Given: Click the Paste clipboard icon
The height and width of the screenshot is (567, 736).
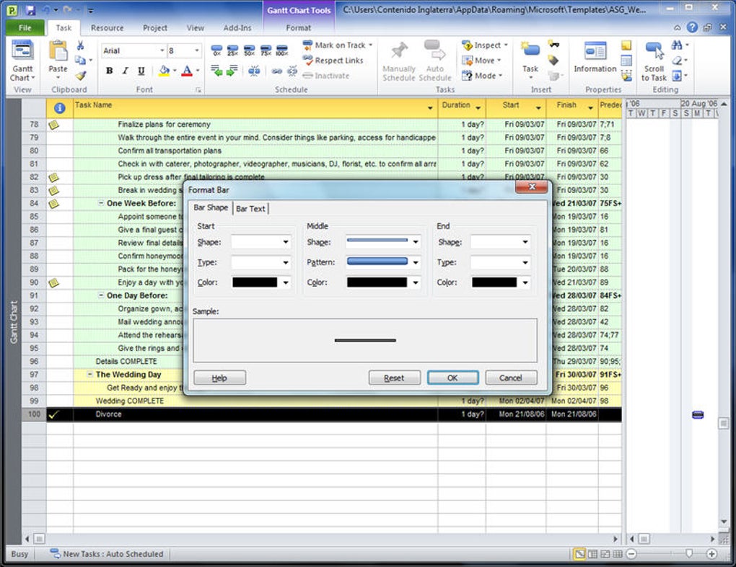Looking at the screenshot, I should pos(58,51).
